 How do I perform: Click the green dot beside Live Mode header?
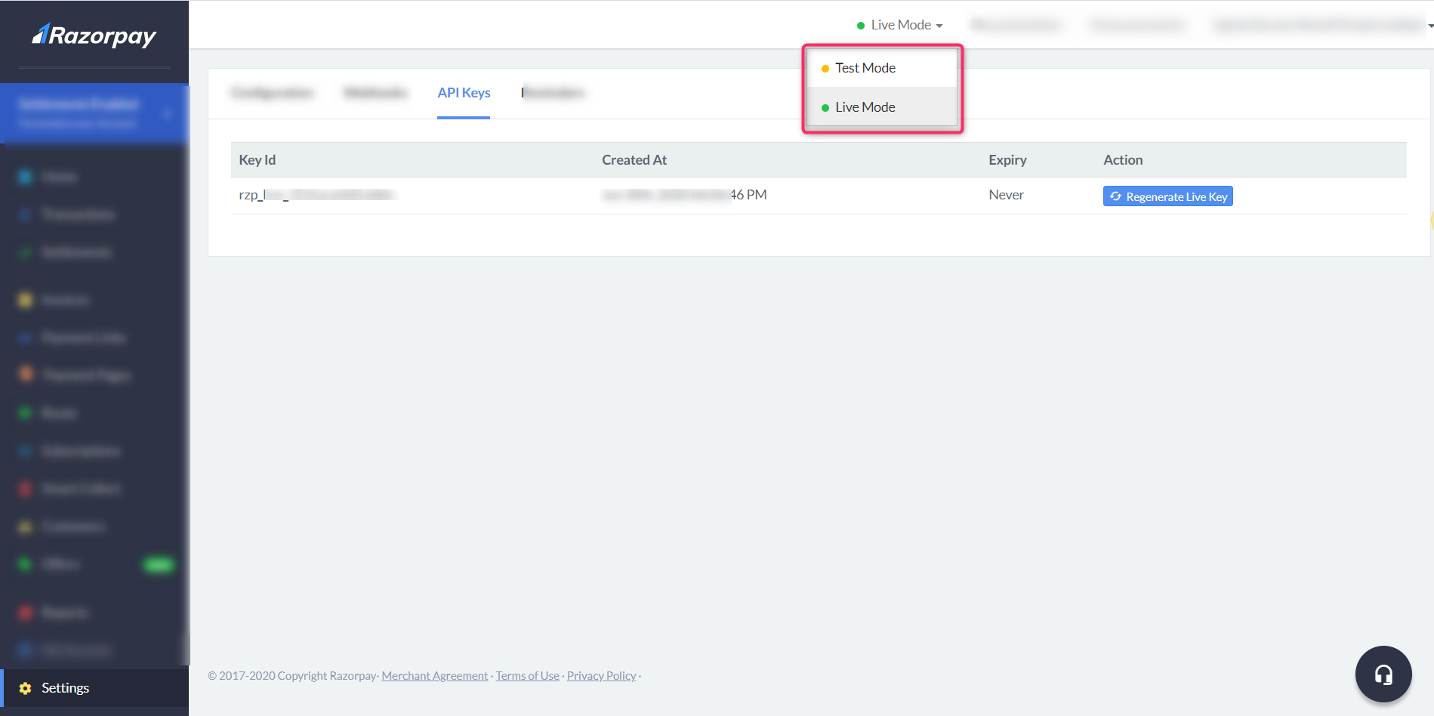pyautogui.click(x=861, y=26)
